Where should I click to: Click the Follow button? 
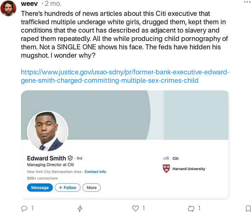click(x=67, y=188)
